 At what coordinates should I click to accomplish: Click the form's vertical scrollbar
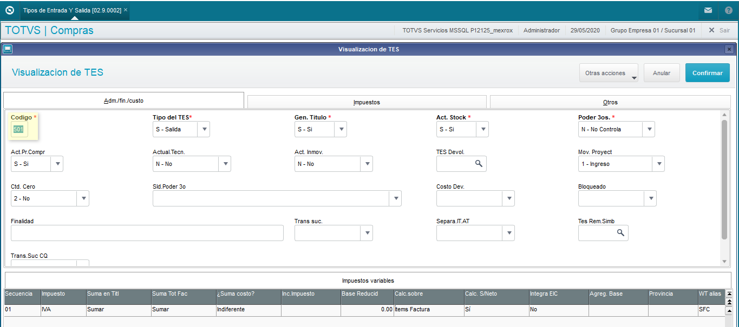pyautogui.click(x=724, y=179)
